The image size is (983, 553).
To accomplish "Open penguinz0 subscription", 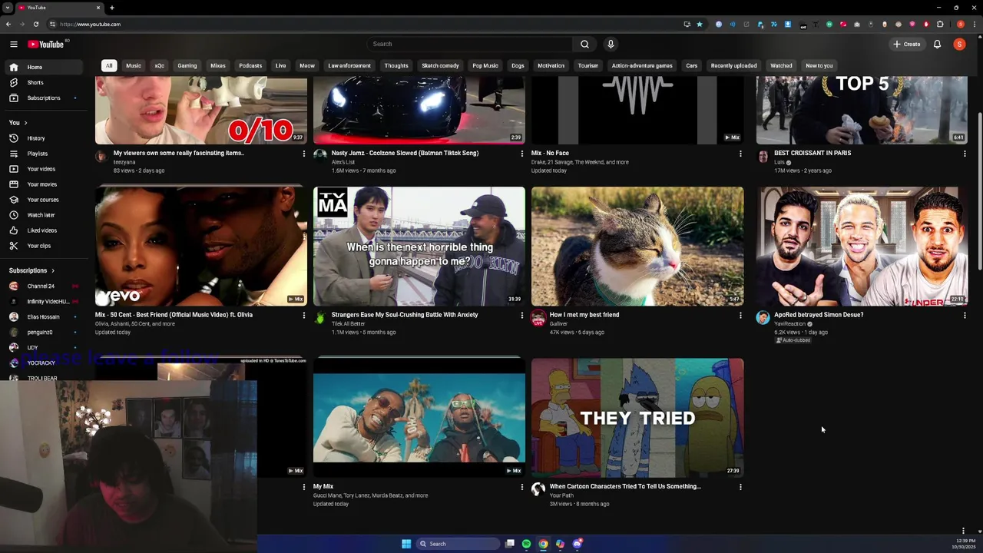I will click(43, 332).
